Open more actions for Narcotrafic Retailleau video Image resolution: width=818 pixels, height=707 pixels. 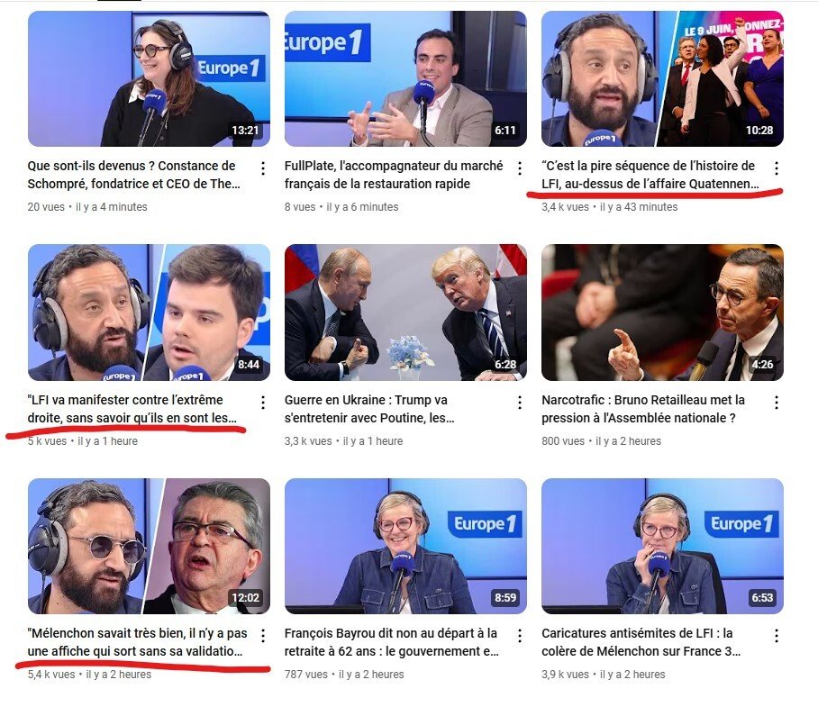coord(777,402)
